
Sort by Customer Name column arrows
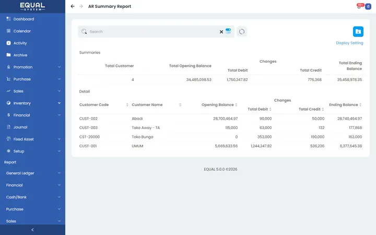click(x=180, y=105)
